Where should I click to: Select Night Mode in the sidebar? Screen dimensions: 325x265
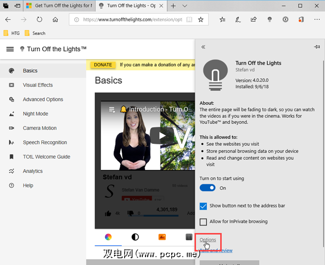point(35,114)
